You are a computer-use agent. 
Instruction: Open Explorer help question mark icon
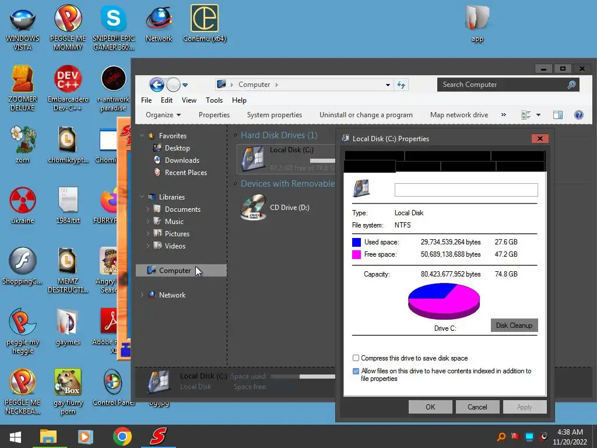578,115
